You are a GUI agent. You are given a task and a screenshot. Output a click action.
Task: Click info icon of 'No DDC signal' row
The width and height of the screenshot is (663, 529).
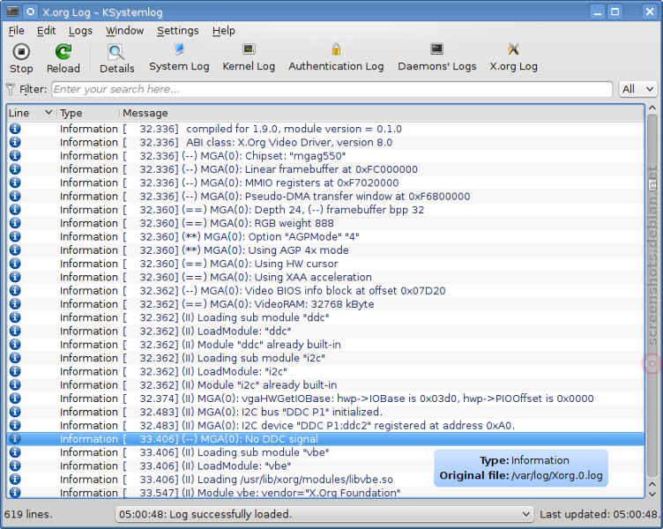click(15, 438)
